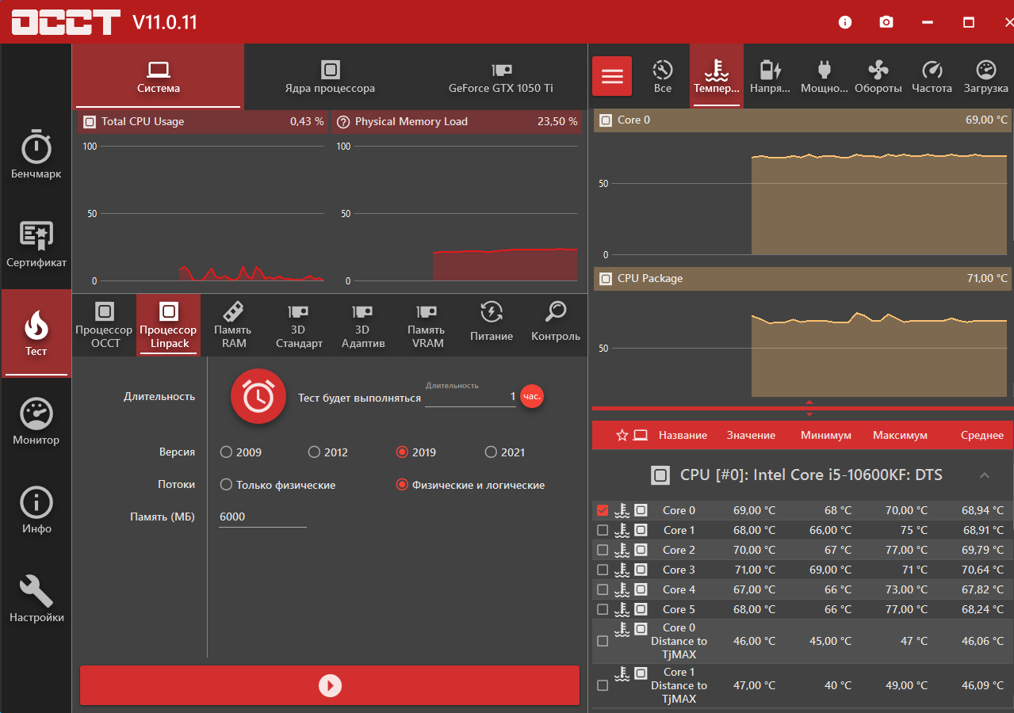Click the CPU [#0] group square icon
This screenshot has height=713, width=1014.
click(x=660, y=475)
